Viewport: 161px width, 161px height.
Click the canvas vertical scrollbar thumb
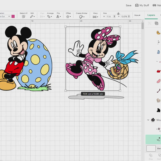pos(143,26)
